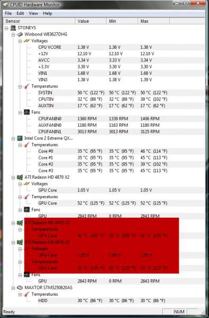Click the Winbond Voltages lightning icon
Image resolution: width=209 pixels, height=318 pixels.
(27, 41)
